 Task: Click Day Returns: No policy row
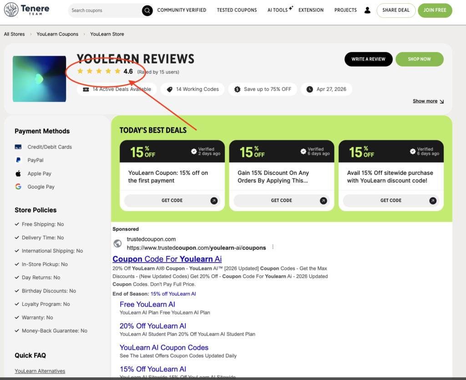point(37,277)
